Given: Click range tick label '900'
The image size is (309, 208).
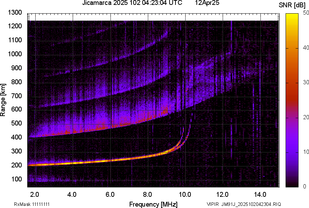Looking at the screenshot, I should click(16, 68).
